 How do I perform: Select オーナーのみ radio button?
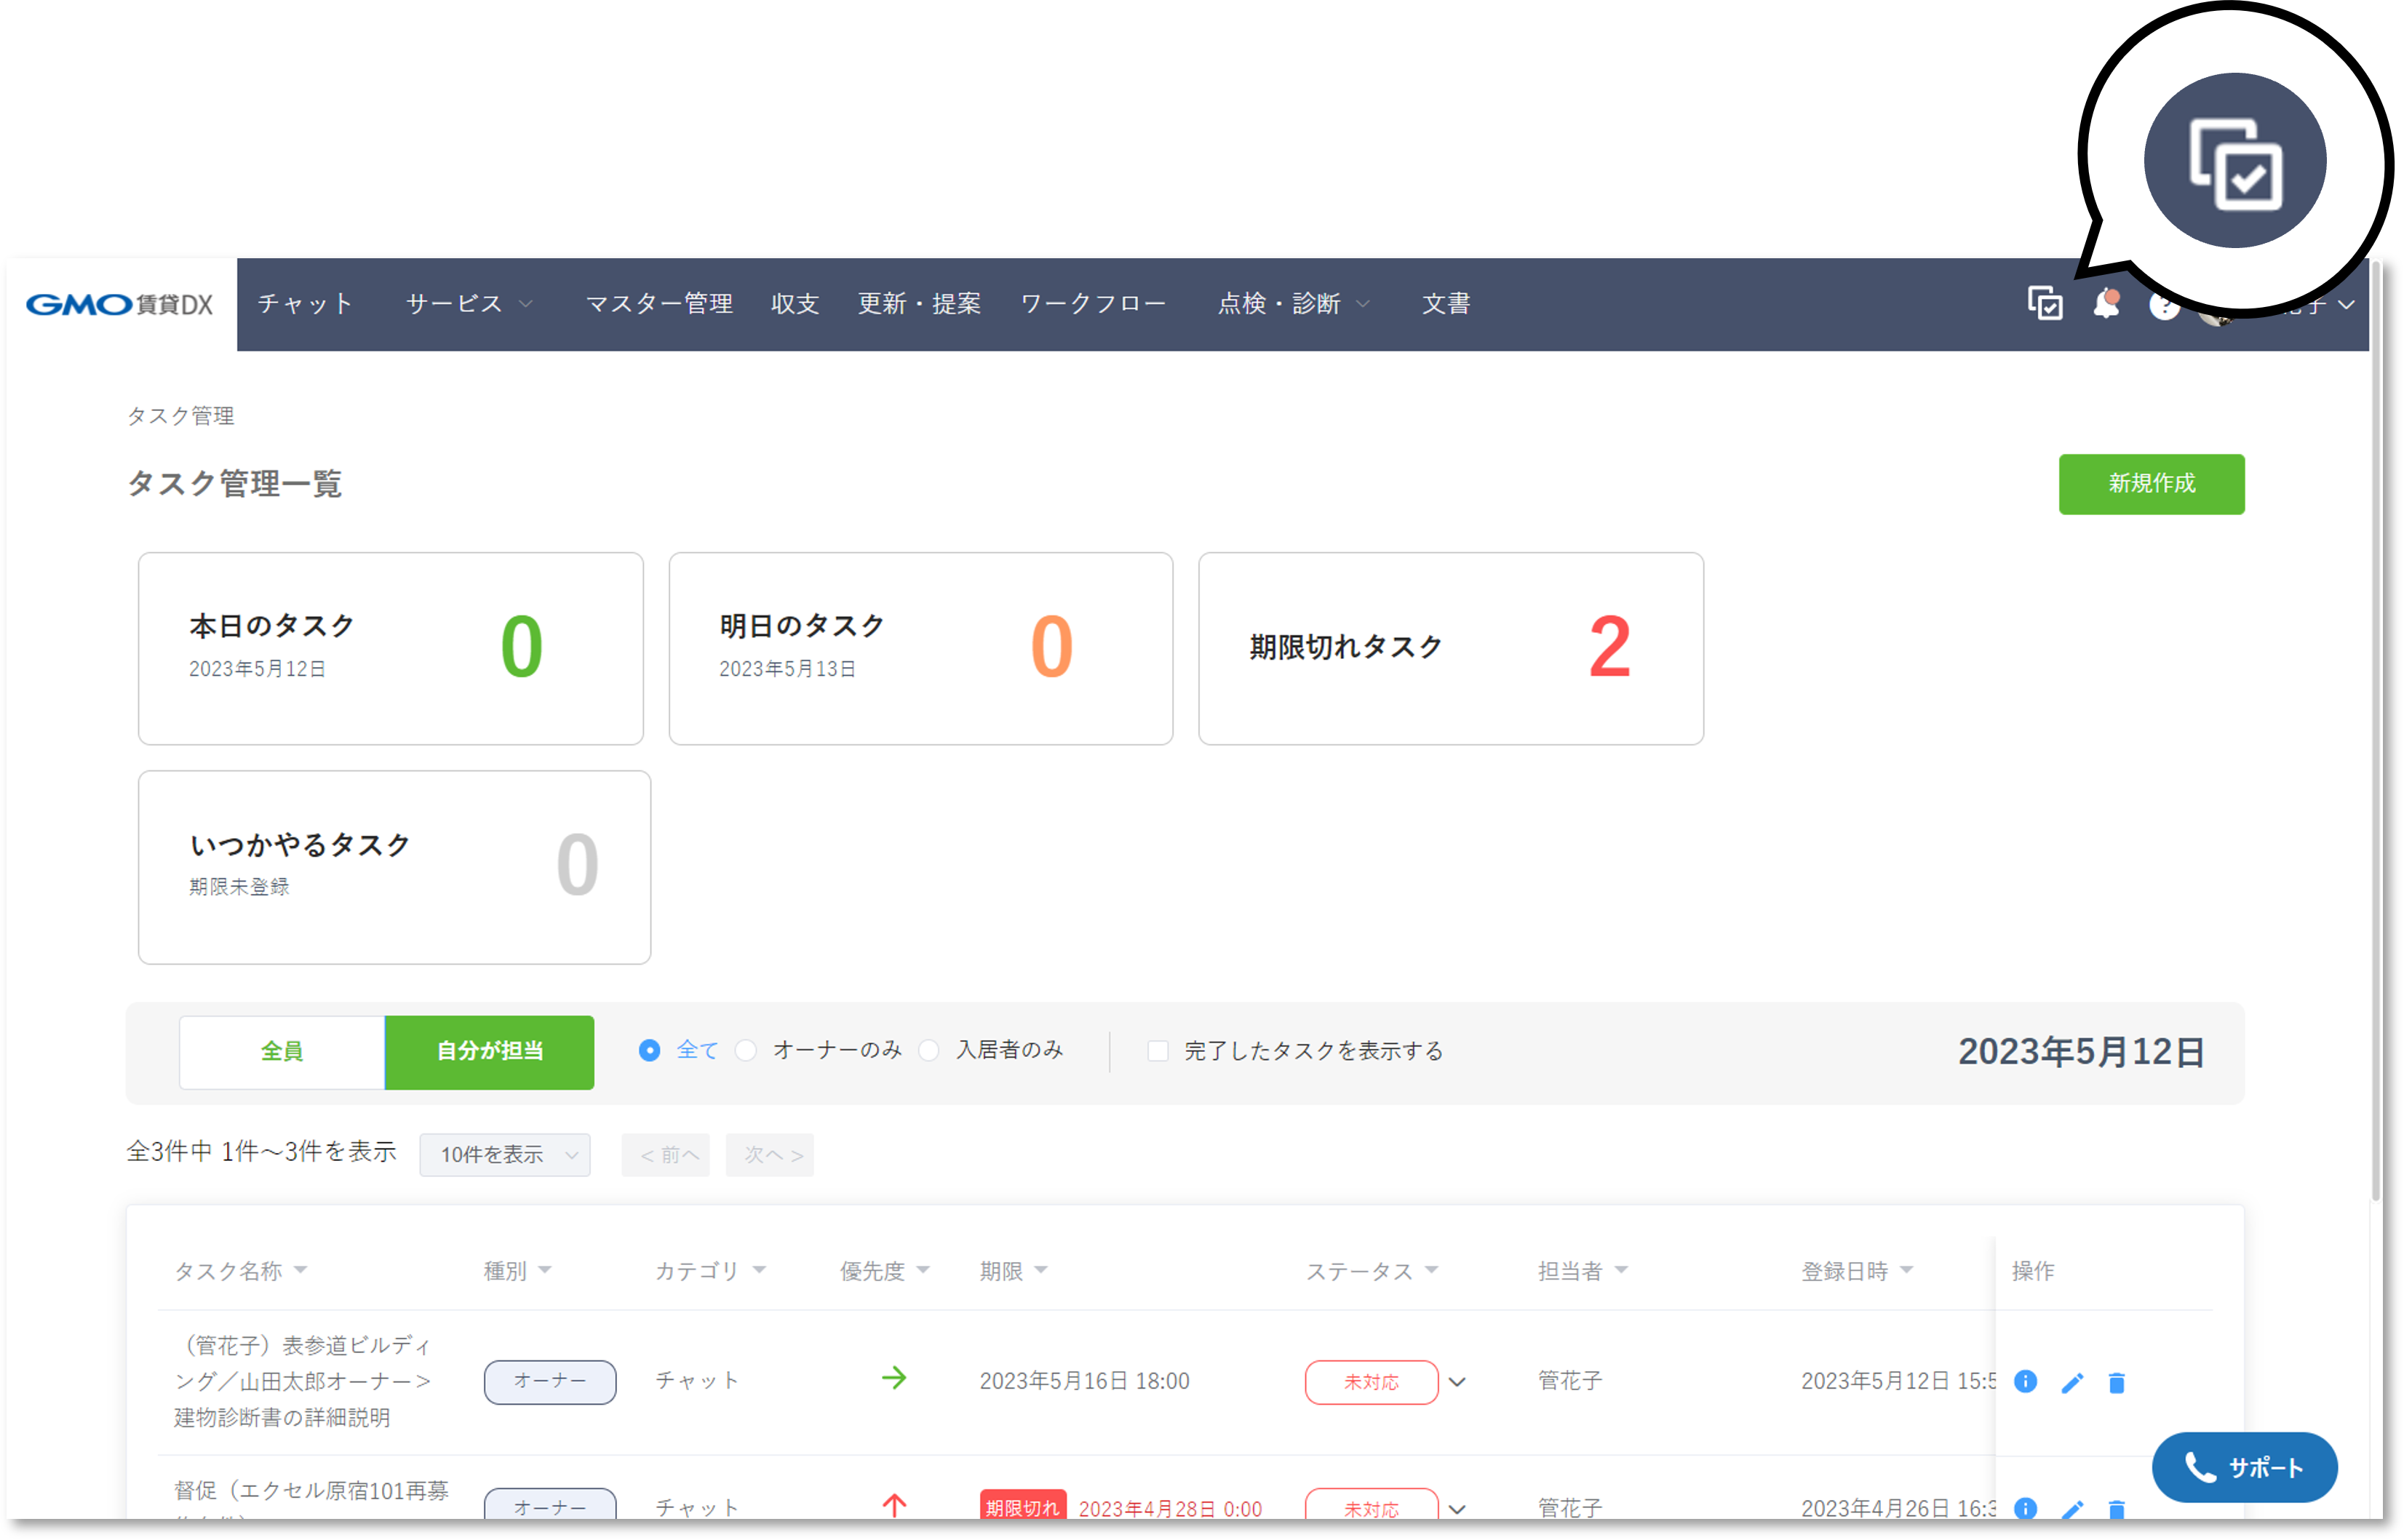tap(746, 1050)
